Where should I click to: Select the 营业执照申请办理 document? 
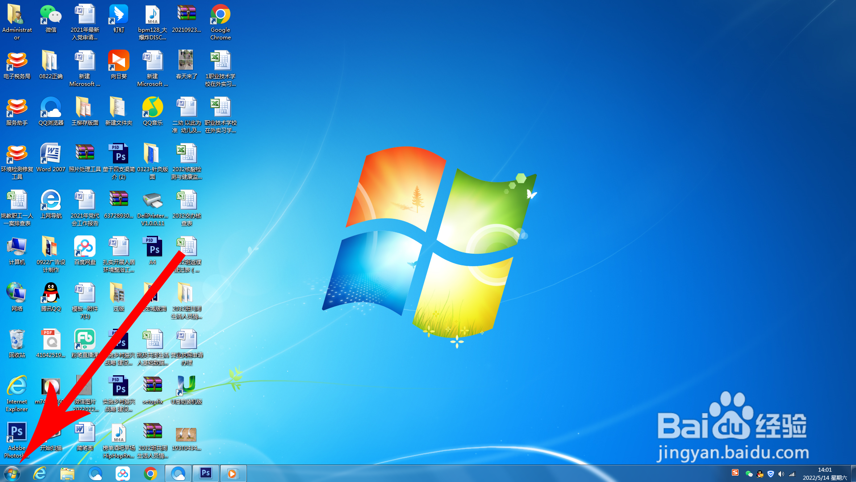(x=187, y=348)
